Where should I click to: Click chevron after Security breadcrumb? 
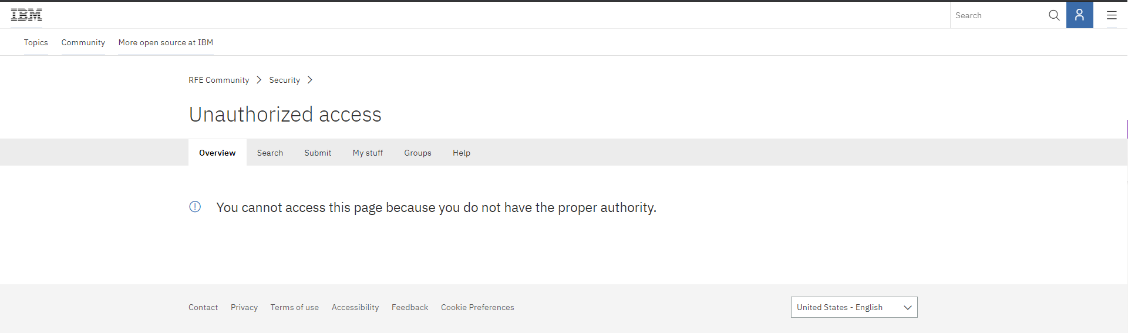tap(310, 80)
